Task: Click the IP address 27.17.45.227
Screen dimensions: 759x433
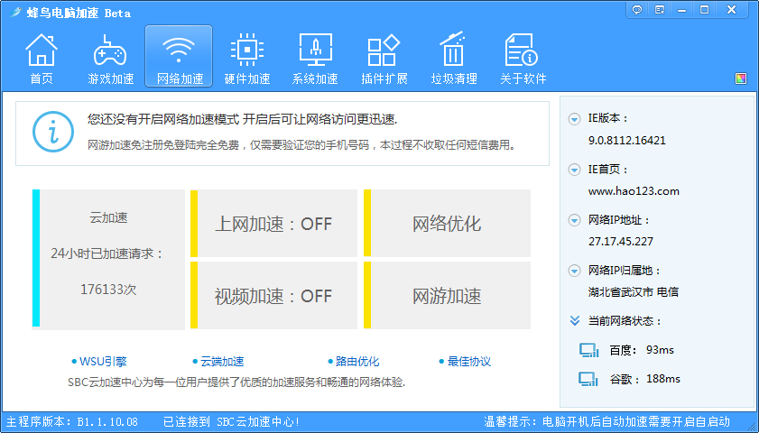Action: (621, 242)
